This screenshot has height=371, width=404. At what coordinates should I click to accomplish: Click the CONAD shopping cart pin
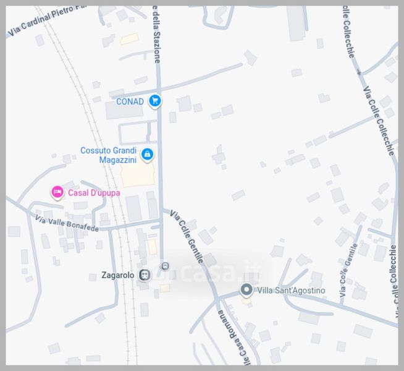(x=155, y=101)
